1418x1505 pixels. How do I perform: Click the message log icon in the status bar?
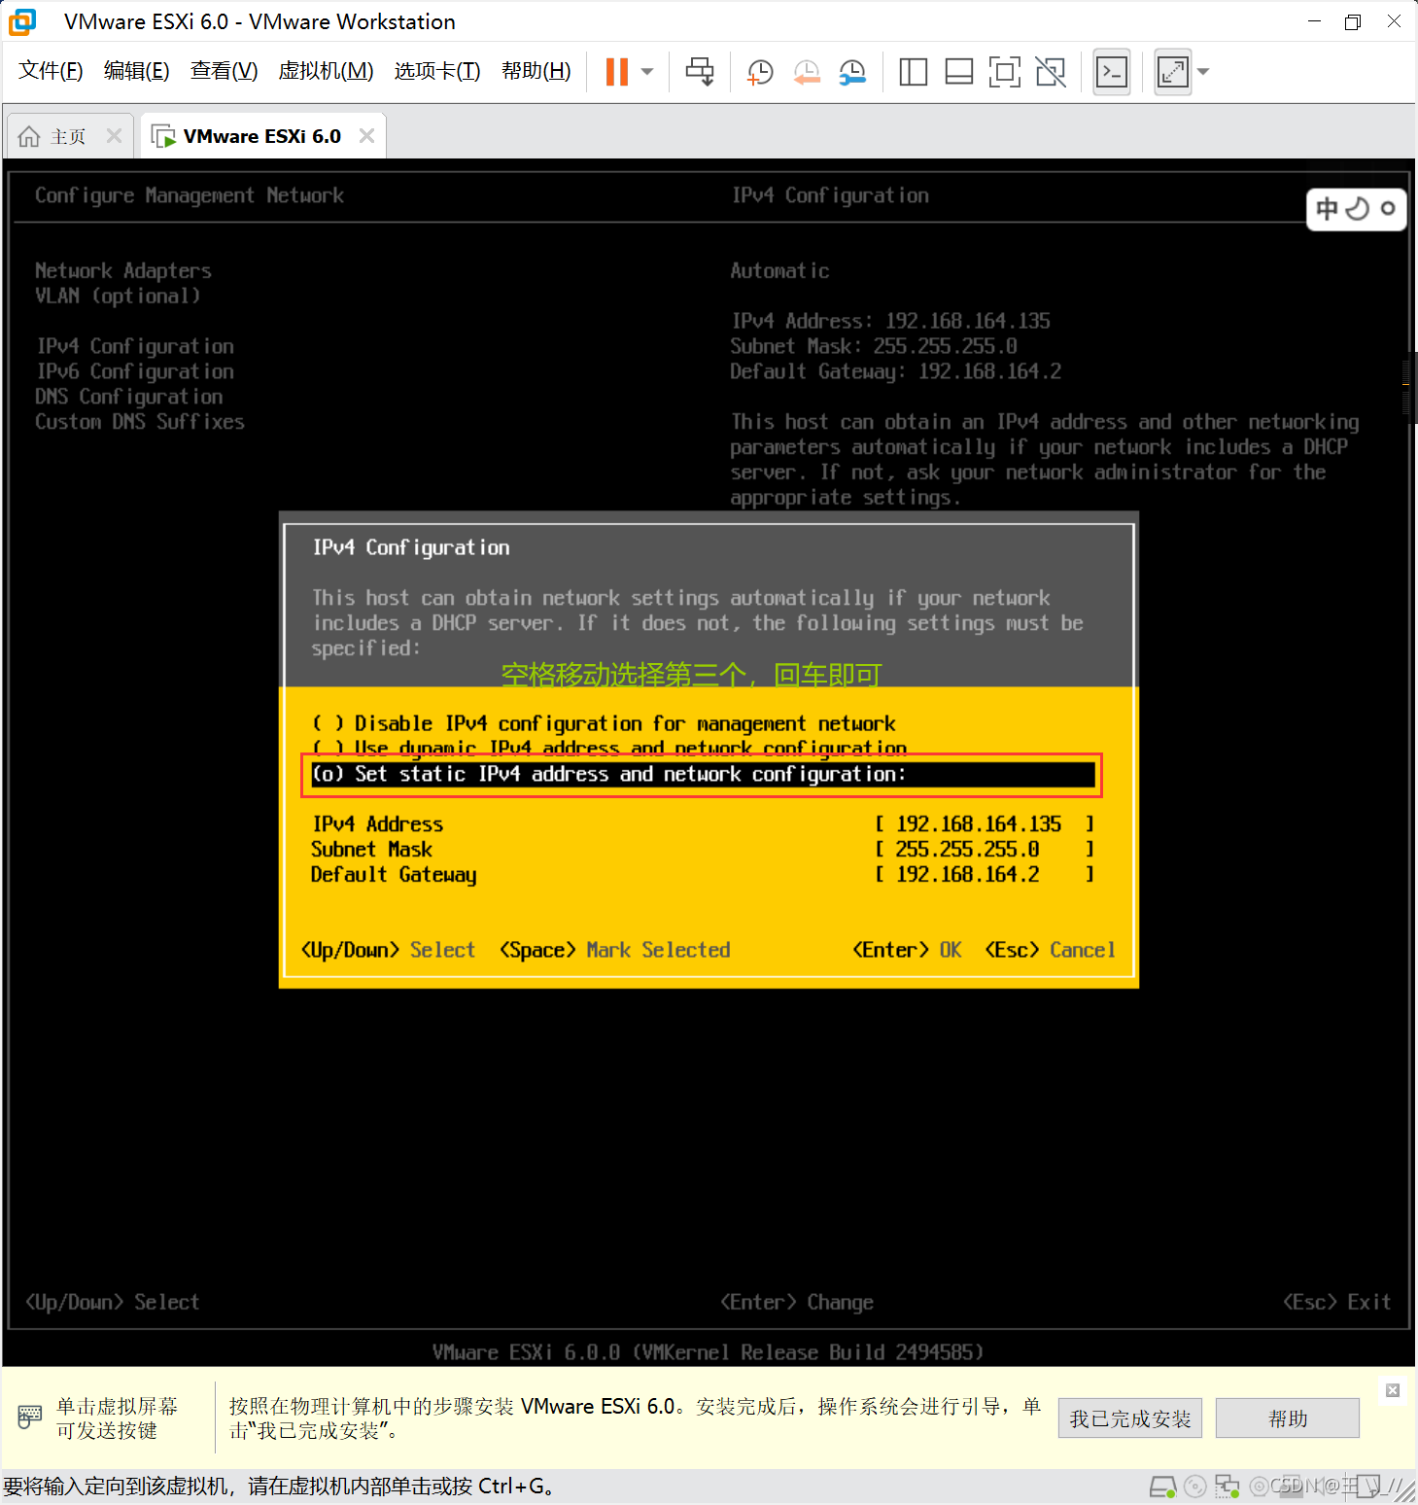[x=1369, y=1487]
